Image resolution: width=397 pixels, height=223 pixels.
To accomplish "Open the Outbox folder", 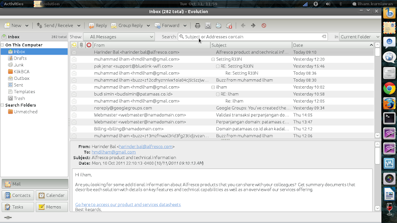I will pyautogui.click(x=21, y=78).
